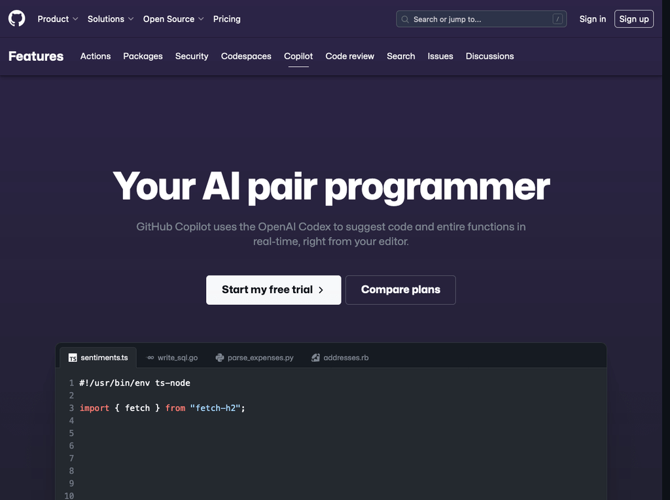Click the slash shortcut key icon
Screen dimensions: 670x500
[x=557, y=19]
